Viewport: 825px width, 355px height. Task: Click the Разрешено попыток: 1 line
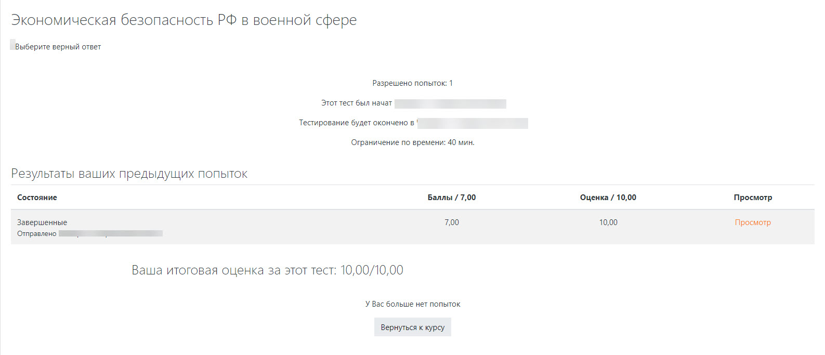(x=412, y=83)
